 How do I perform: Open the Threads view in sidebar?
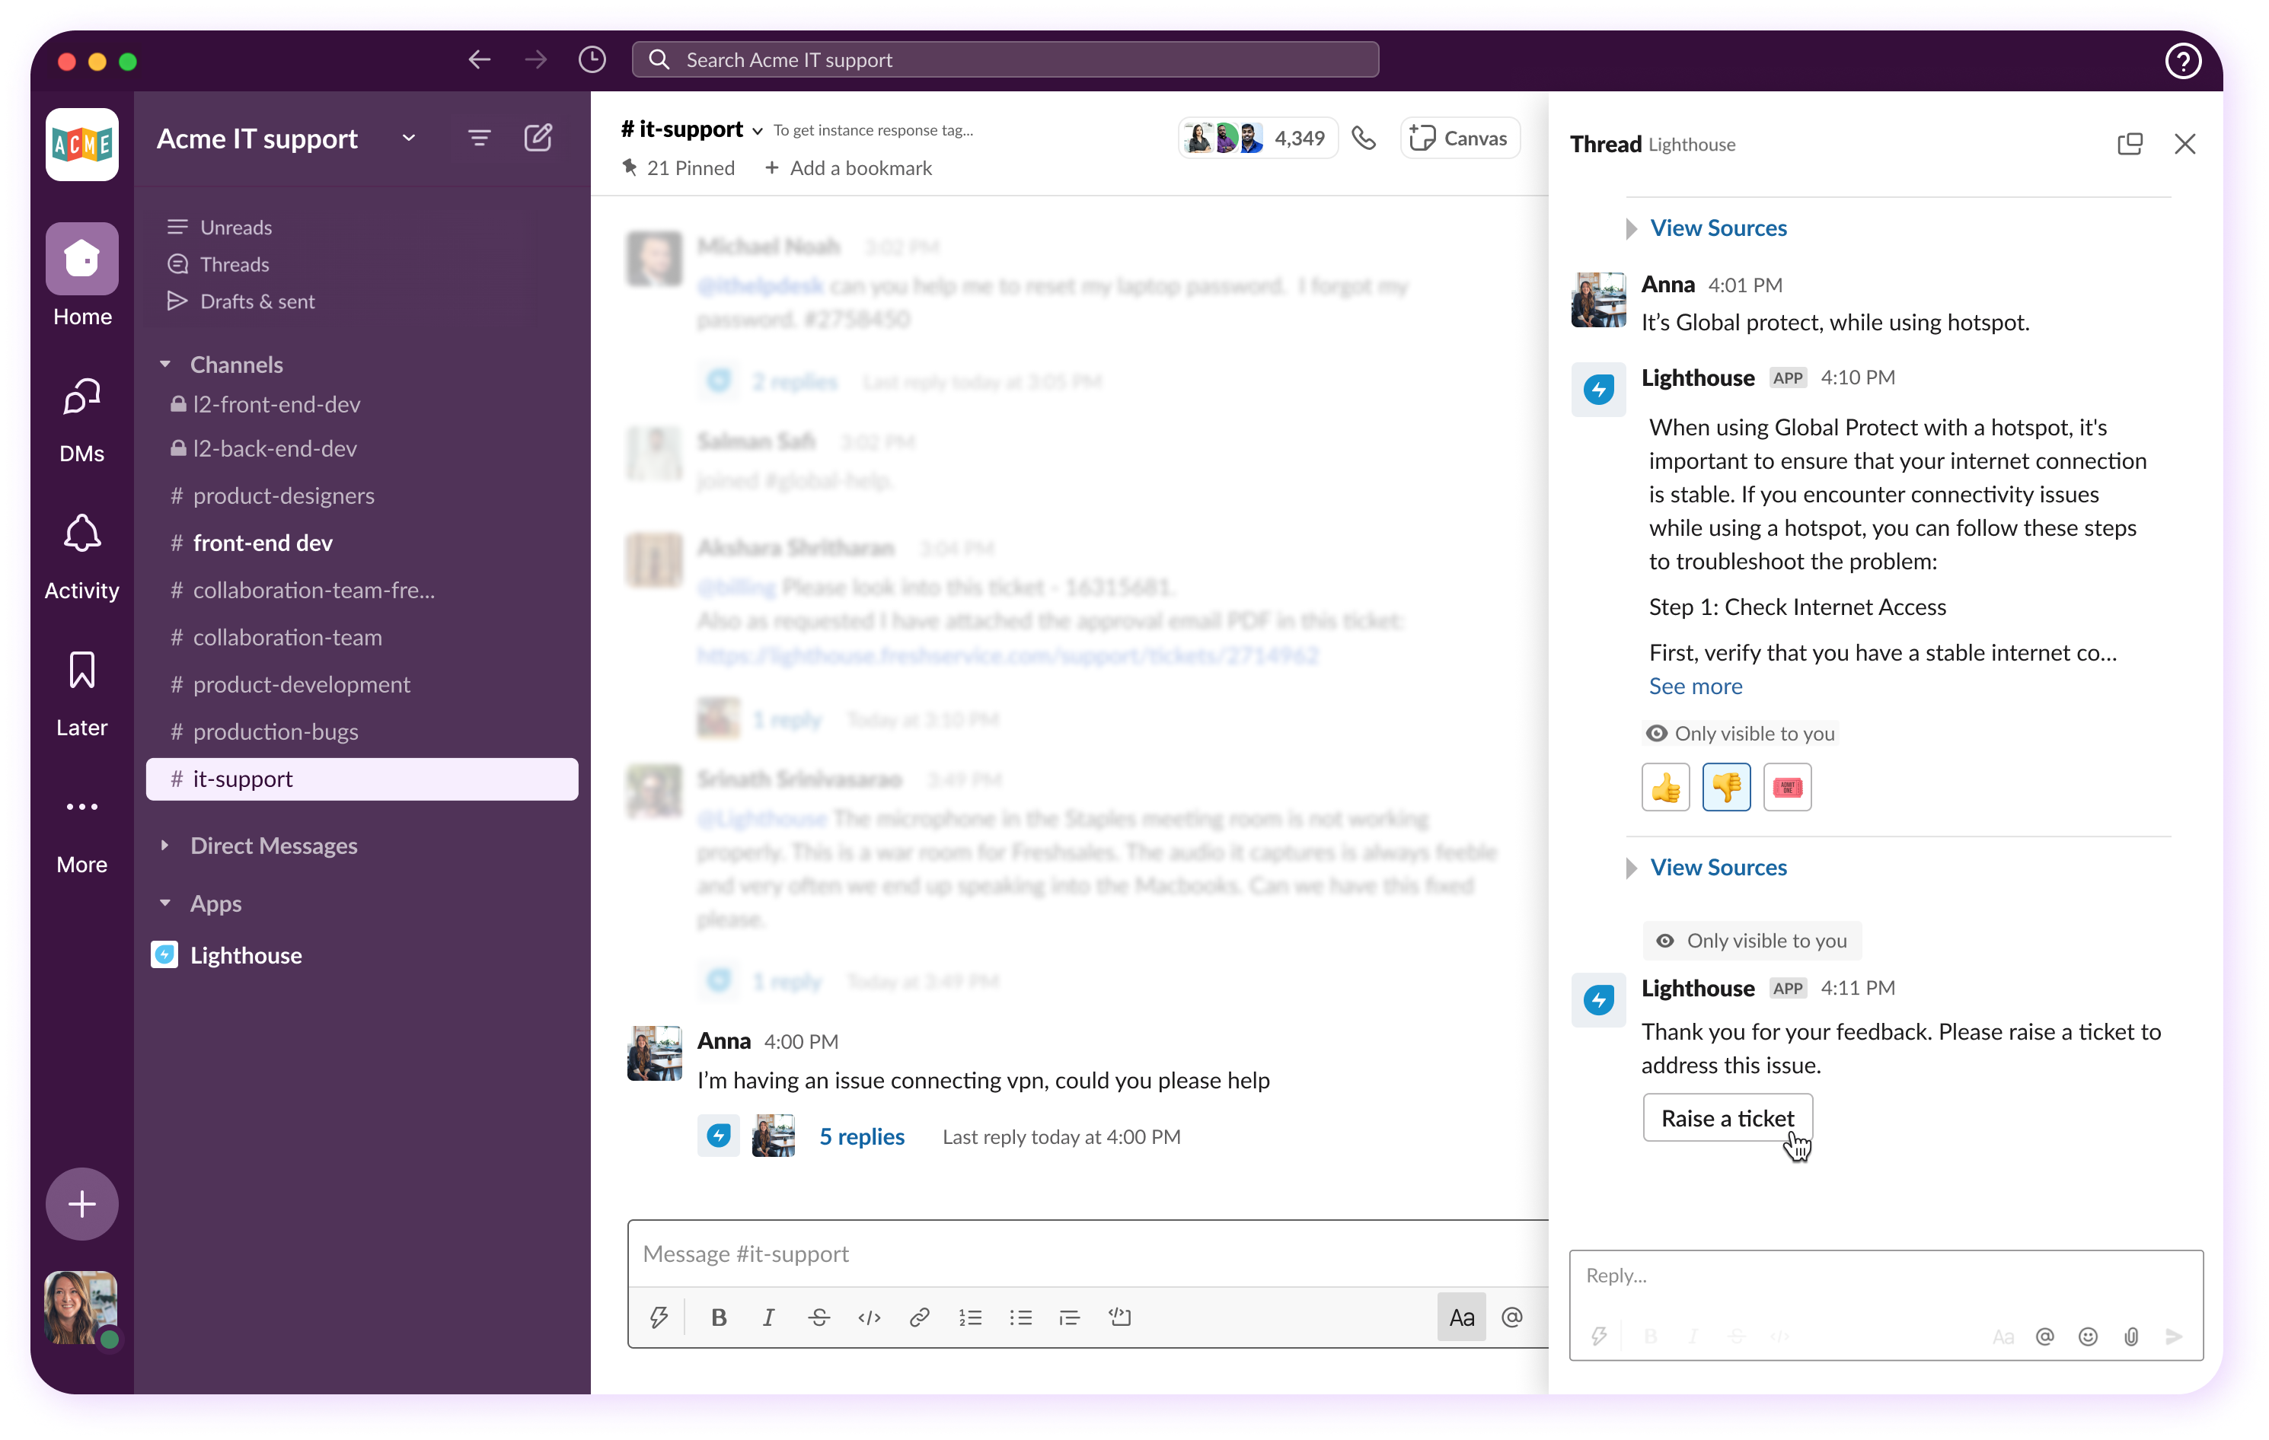235,265
